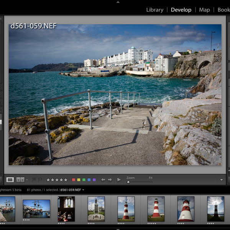This screenshot has height=230, width=230.
Task: Open toolbar content dropdown arrow
Action: click(222, 179)
